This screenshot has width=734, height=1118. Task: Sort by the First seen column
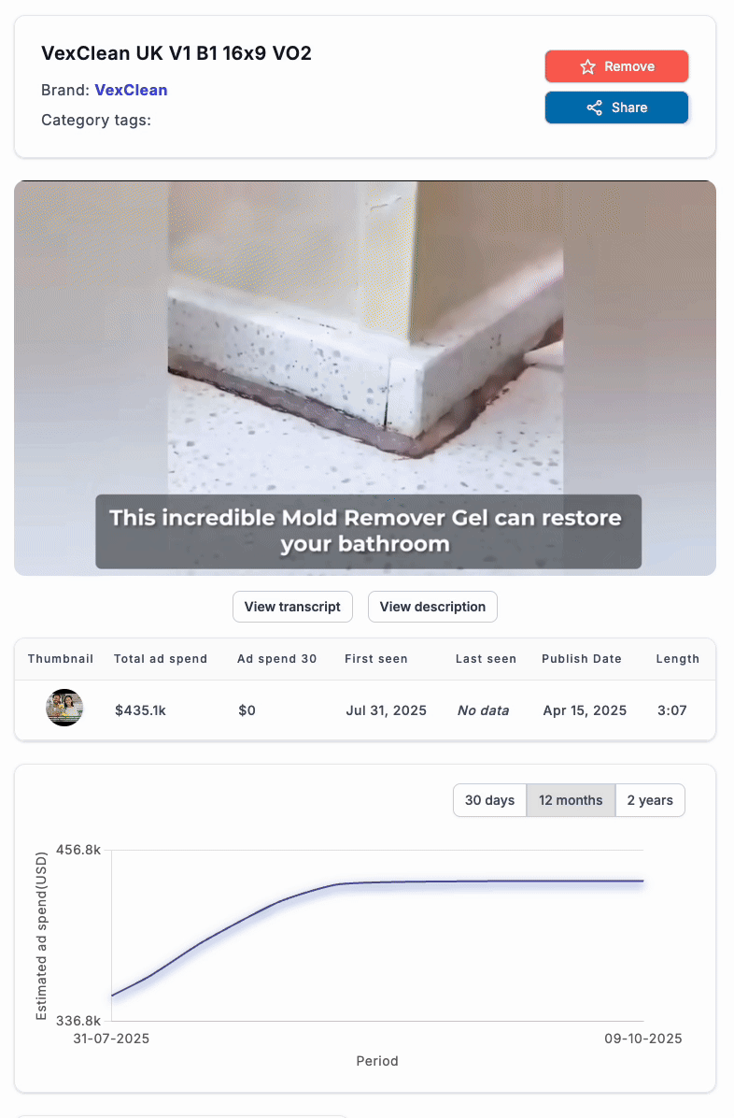tap(376, 659)
